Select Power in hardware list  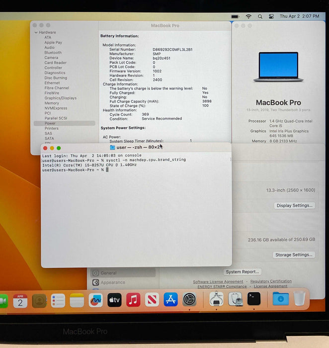pyautogui.click(x=64, y=123)
